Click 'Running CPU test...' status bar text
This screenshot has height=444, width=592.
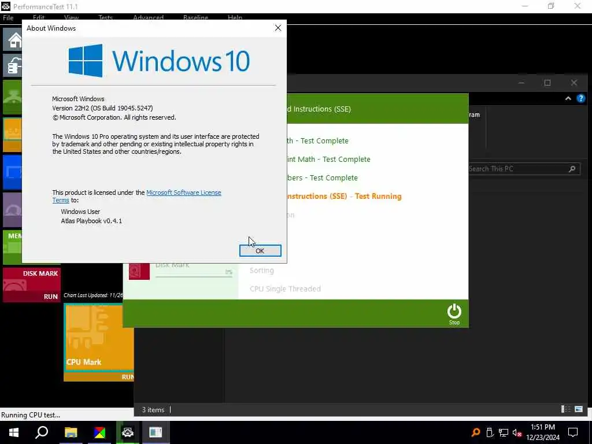(x=31, y=415)
